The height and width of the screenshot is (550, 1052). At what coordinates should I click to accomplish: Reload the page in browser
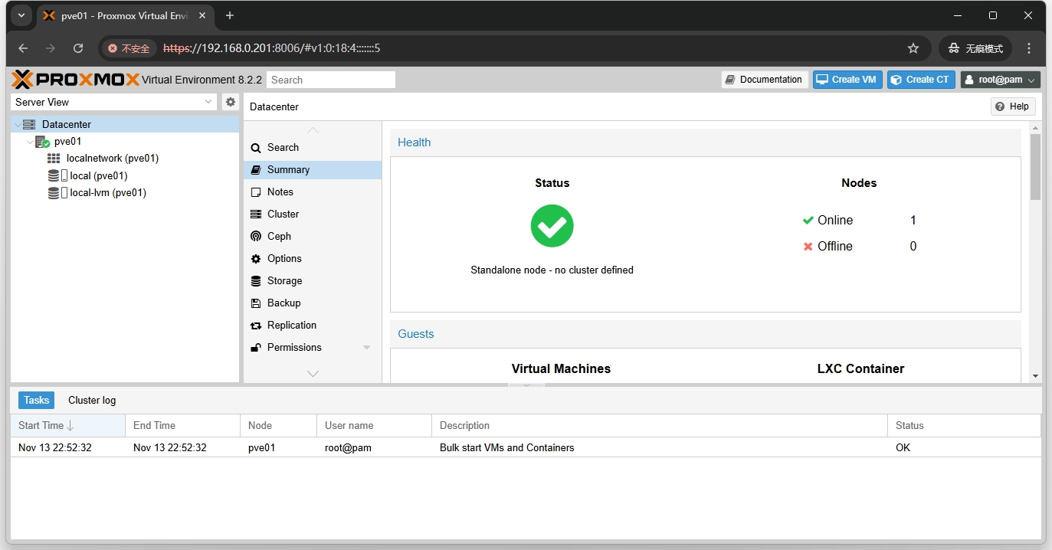click(x=78, y=48)
